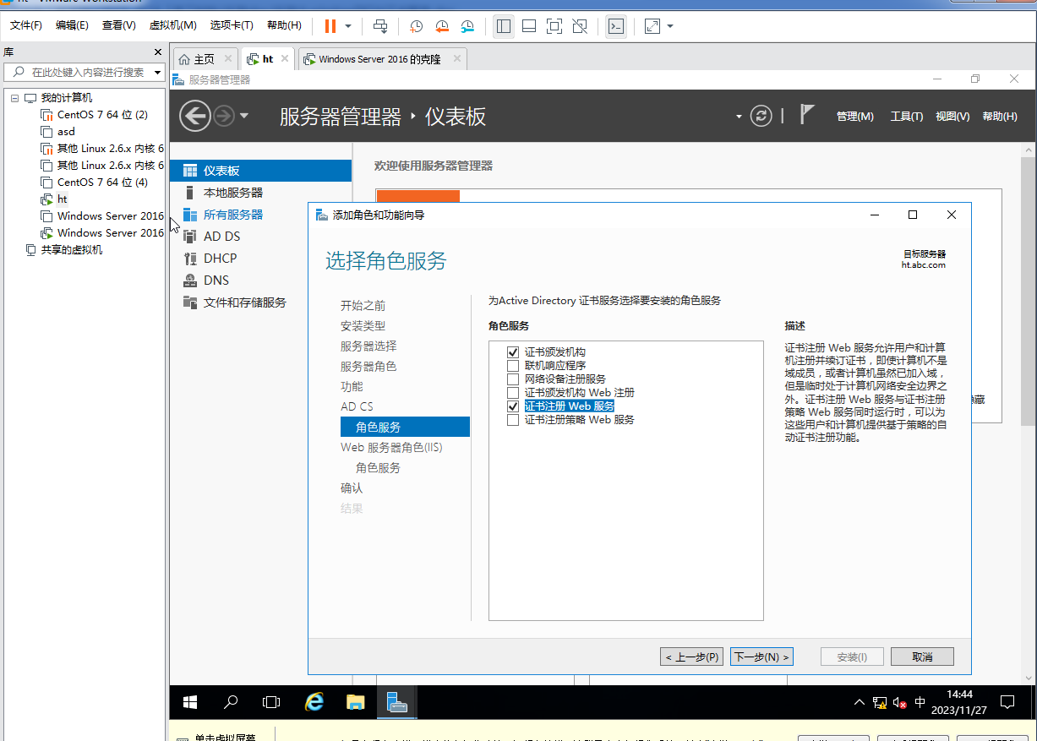Select AD DS in the sidebar

[260, 237]
